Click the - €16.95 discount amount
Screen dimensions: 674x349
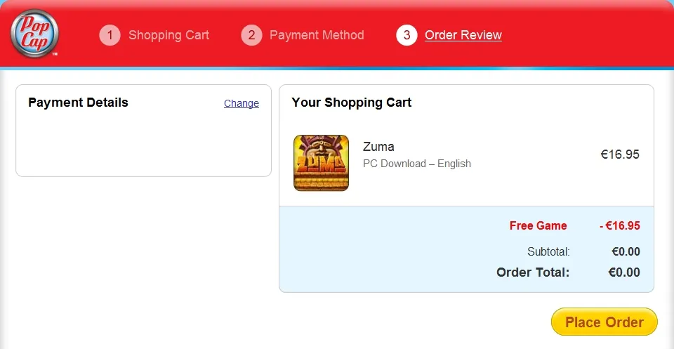(x=619, y=226)
